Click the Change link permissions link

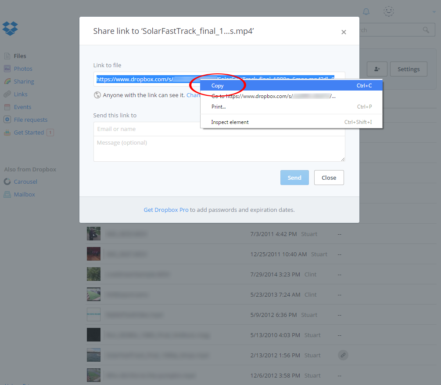194,95
